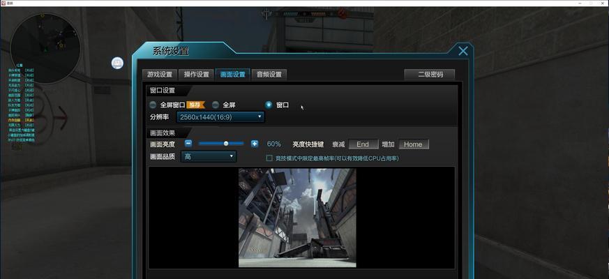Open the 分辨率 2560x1440 dropdown

click(x=220, y=117)
